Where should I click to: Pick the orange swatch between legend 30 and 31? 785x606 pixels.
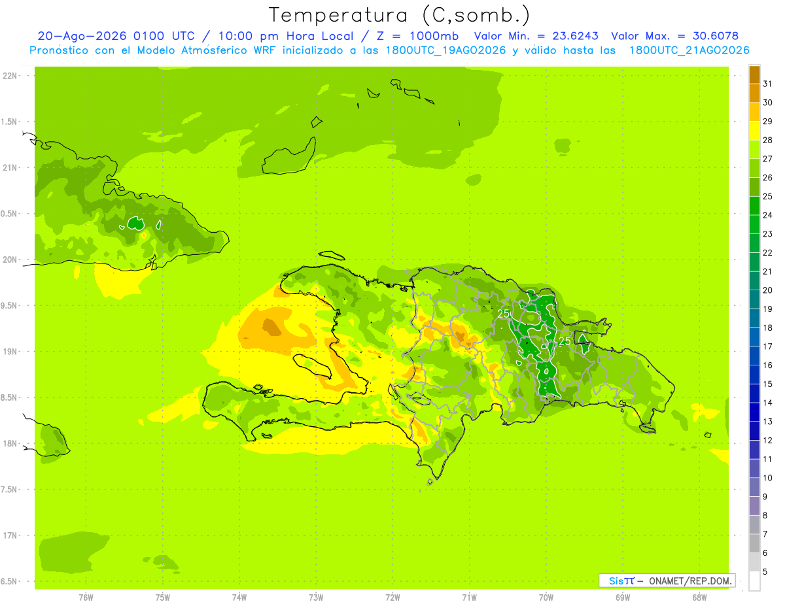[755, 93]
